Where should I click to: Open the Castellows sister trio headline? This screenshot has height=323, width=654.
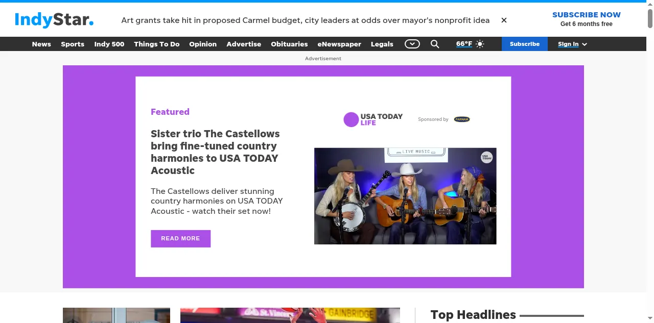(215, 152)
